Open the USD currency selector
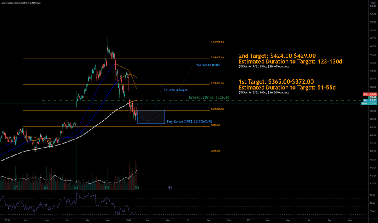 [x=373, y=3]
